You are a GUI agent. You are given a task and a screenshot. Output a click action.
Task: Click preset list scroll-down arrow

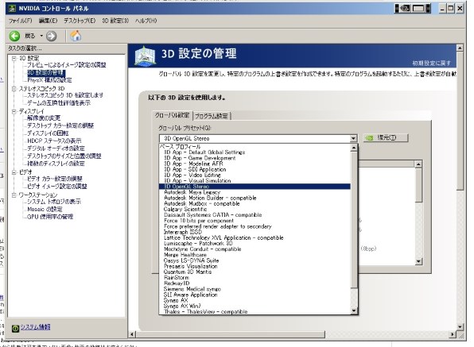click(354, 310)
